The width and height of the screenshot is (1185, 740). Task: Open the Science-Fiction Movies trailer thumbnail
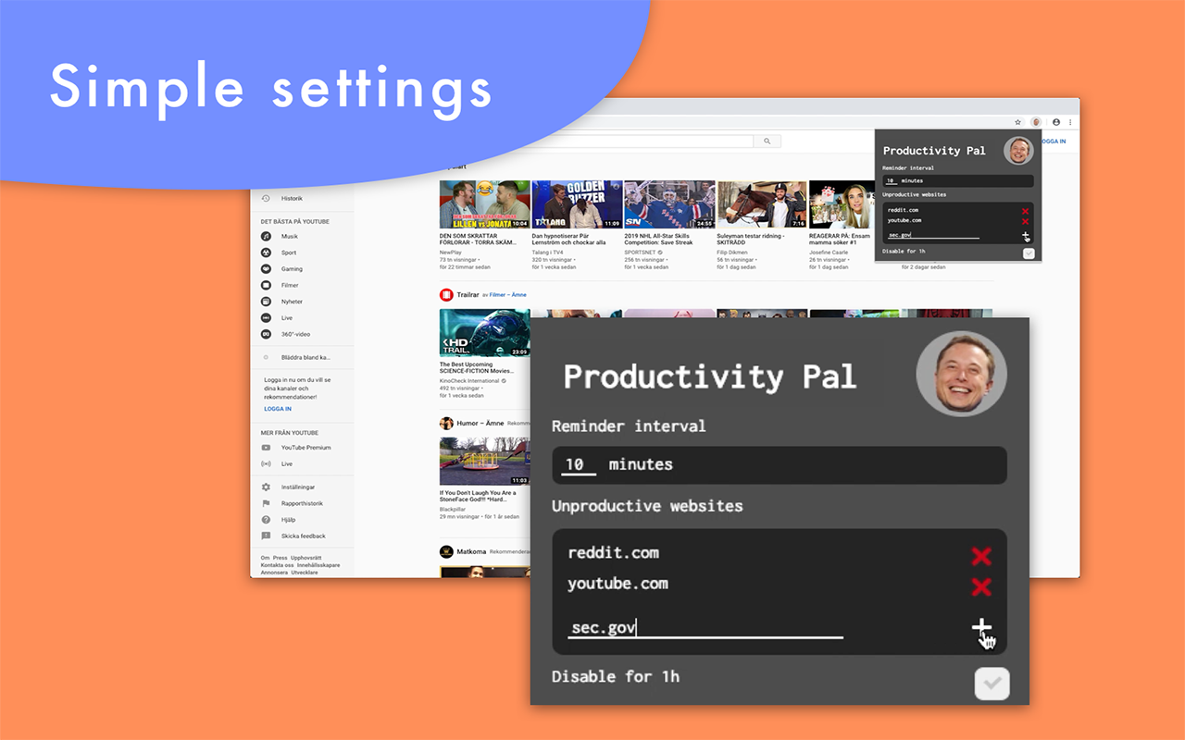484,333
